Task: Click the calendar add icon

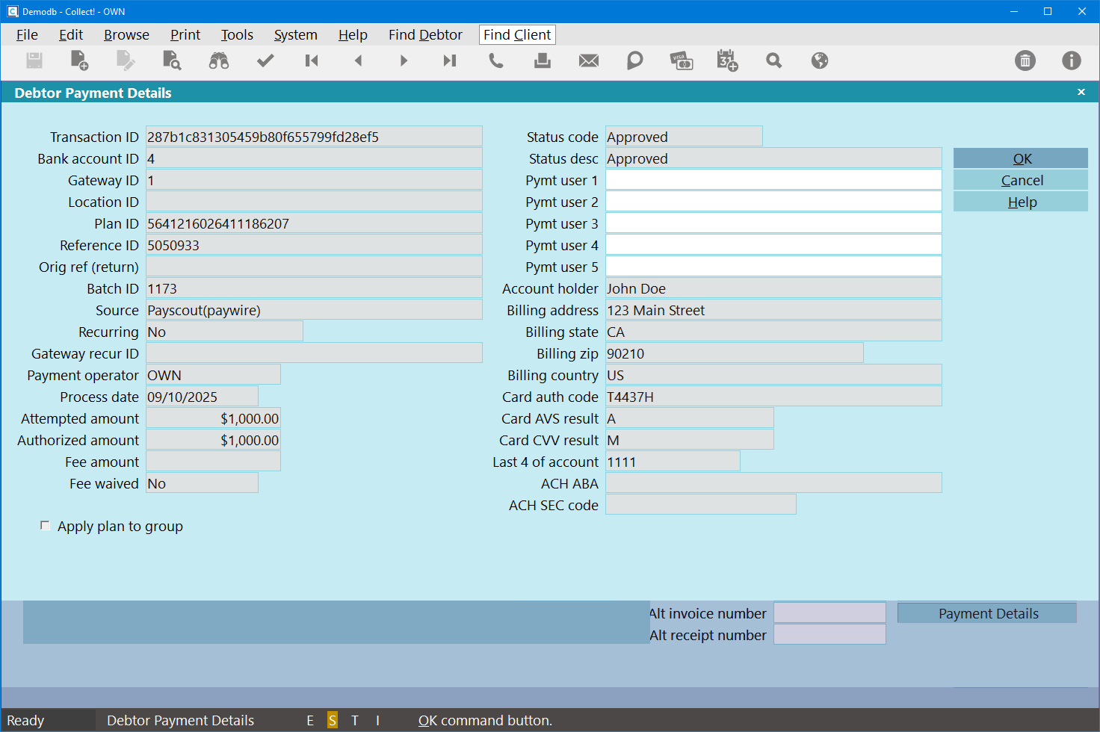Action: [x=727, y=61]
